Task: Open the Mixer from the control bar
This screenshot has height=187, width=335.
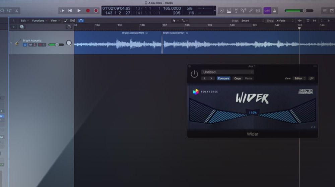Action: click(x=9, y=11)
